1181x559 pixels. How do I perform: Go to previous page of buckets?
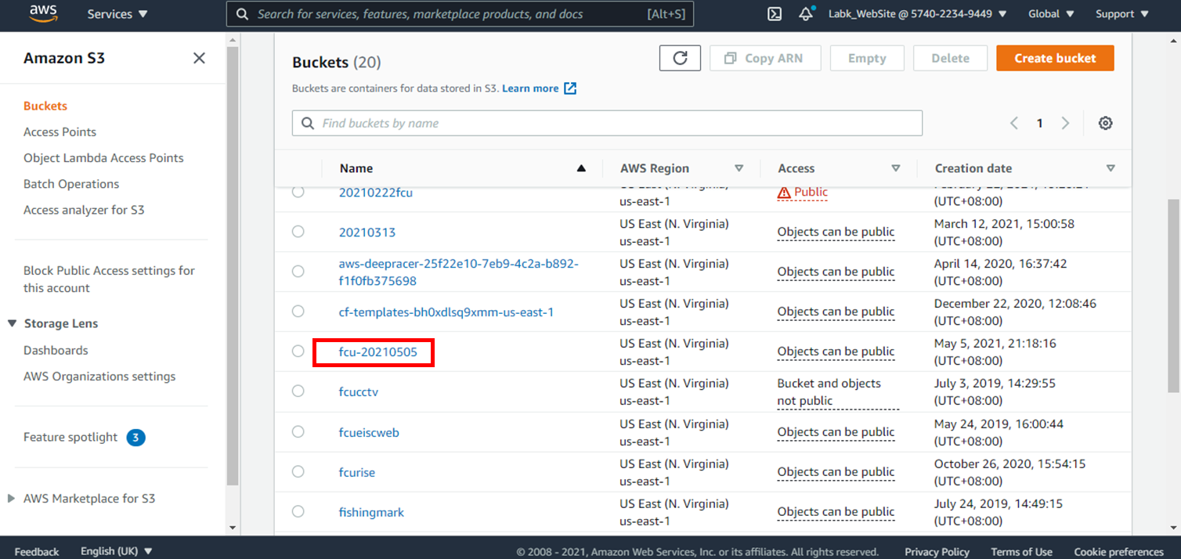tap(1014, 123)
